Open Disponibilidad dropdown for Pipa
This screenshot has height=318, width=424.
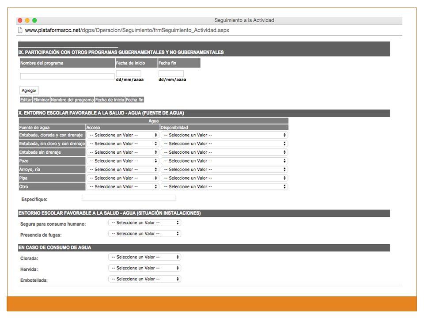[x=224, y=178]
